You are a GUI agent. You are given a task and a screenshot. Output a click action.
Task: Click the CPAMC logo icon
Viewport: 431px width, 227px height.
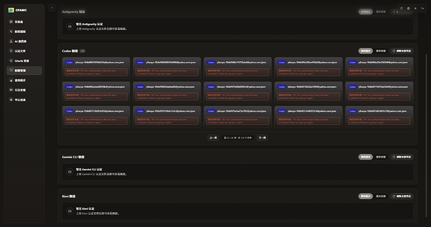point(11,10)
